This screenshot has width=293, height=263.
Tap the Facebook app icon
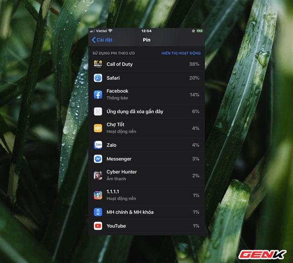point(98,94)
